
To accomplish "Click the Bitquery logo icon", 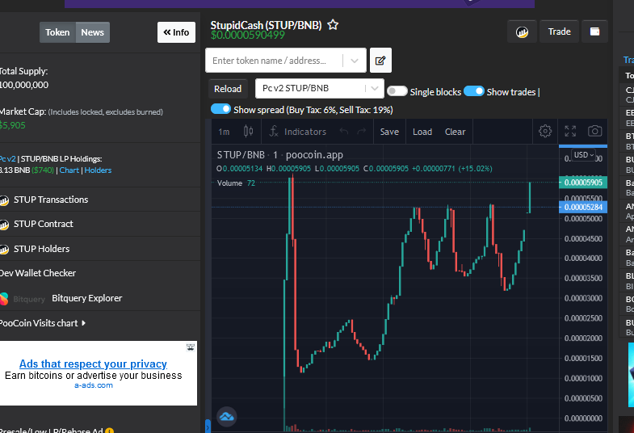I will click(x=4, y=299).
